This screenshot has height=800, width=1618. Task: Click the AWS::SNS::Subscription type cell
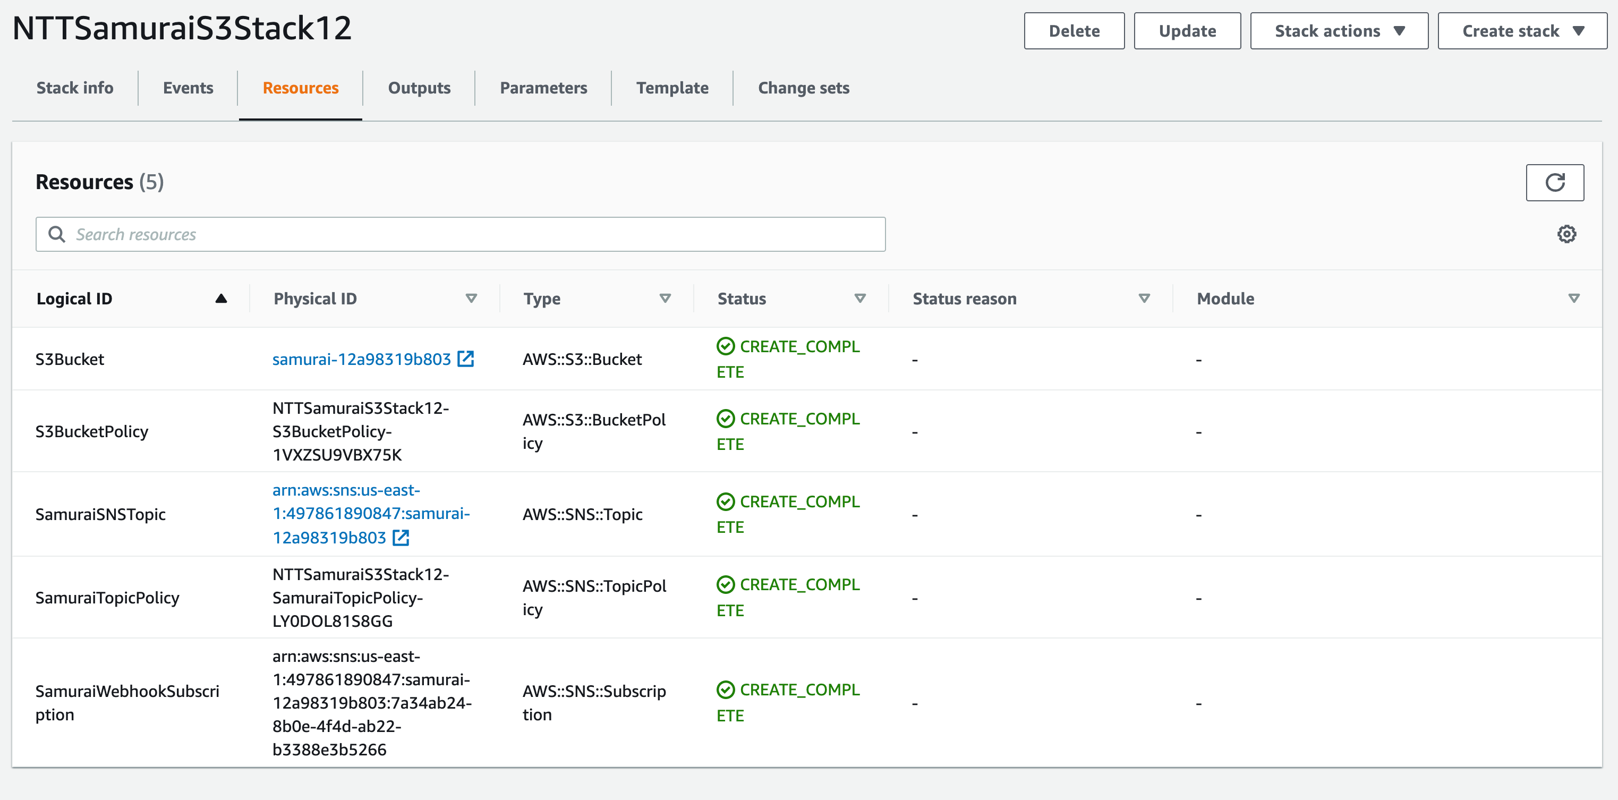(594, 703)
